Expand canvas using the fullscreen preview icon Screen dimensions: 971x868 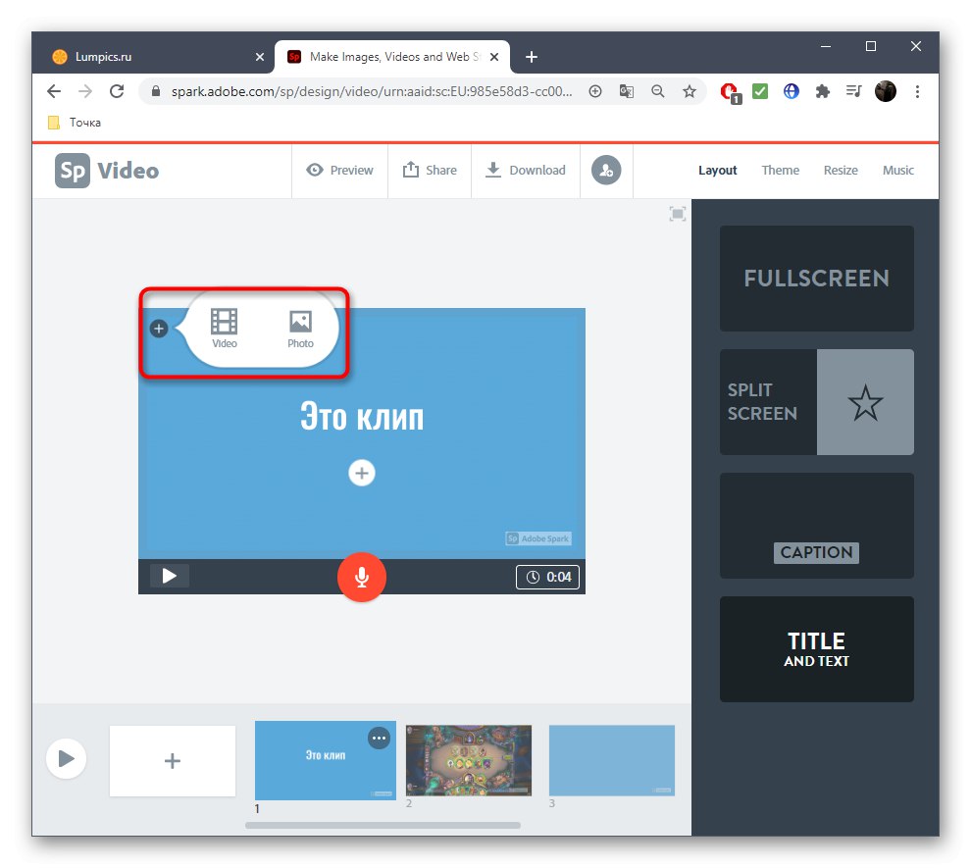coord(677,213)
